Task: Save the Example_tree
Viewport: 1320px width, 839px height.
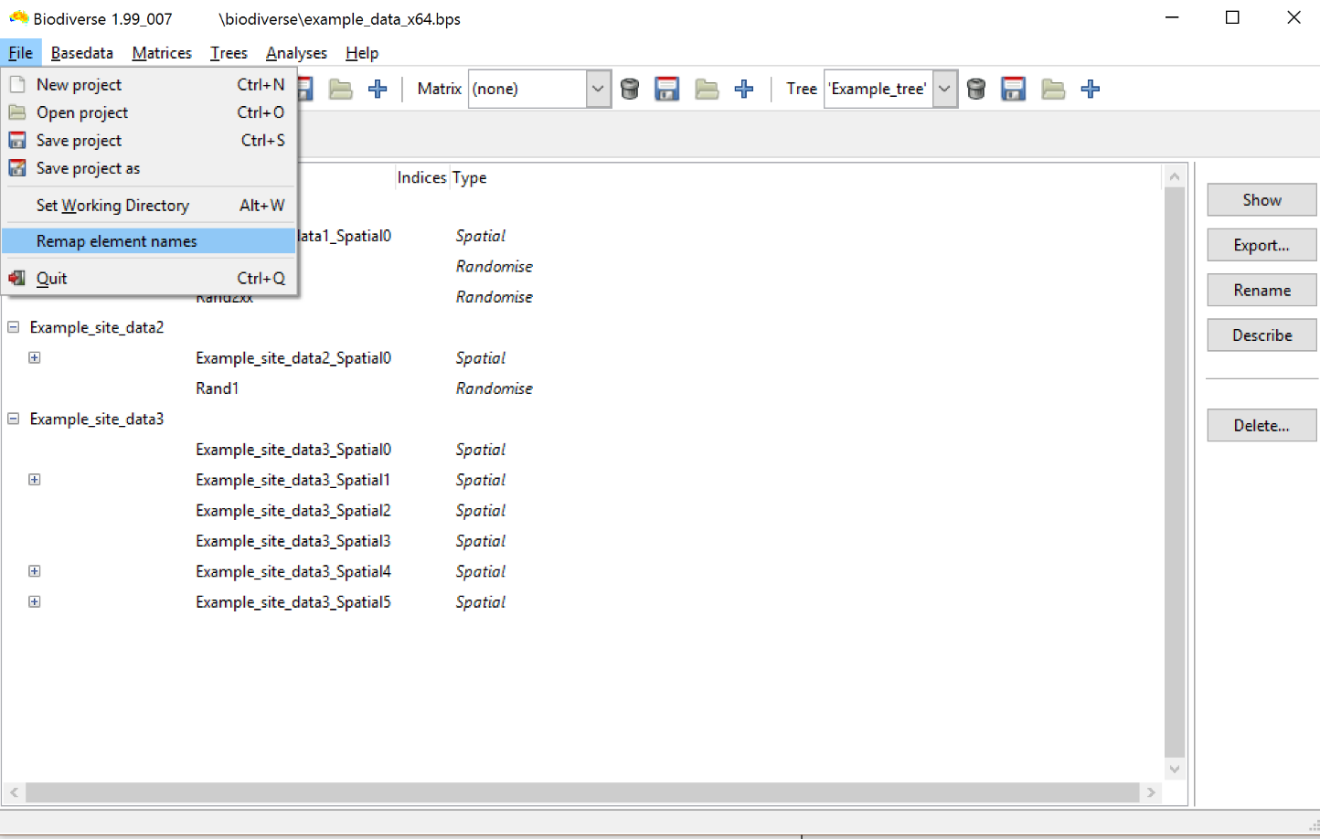Action: click(x=1013, y=89)
